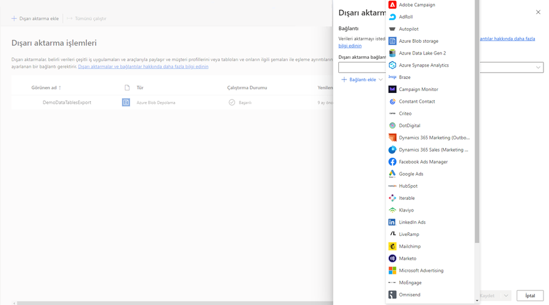
Task: Open the bilgi edinin link in pane
Action: (350, 46)
